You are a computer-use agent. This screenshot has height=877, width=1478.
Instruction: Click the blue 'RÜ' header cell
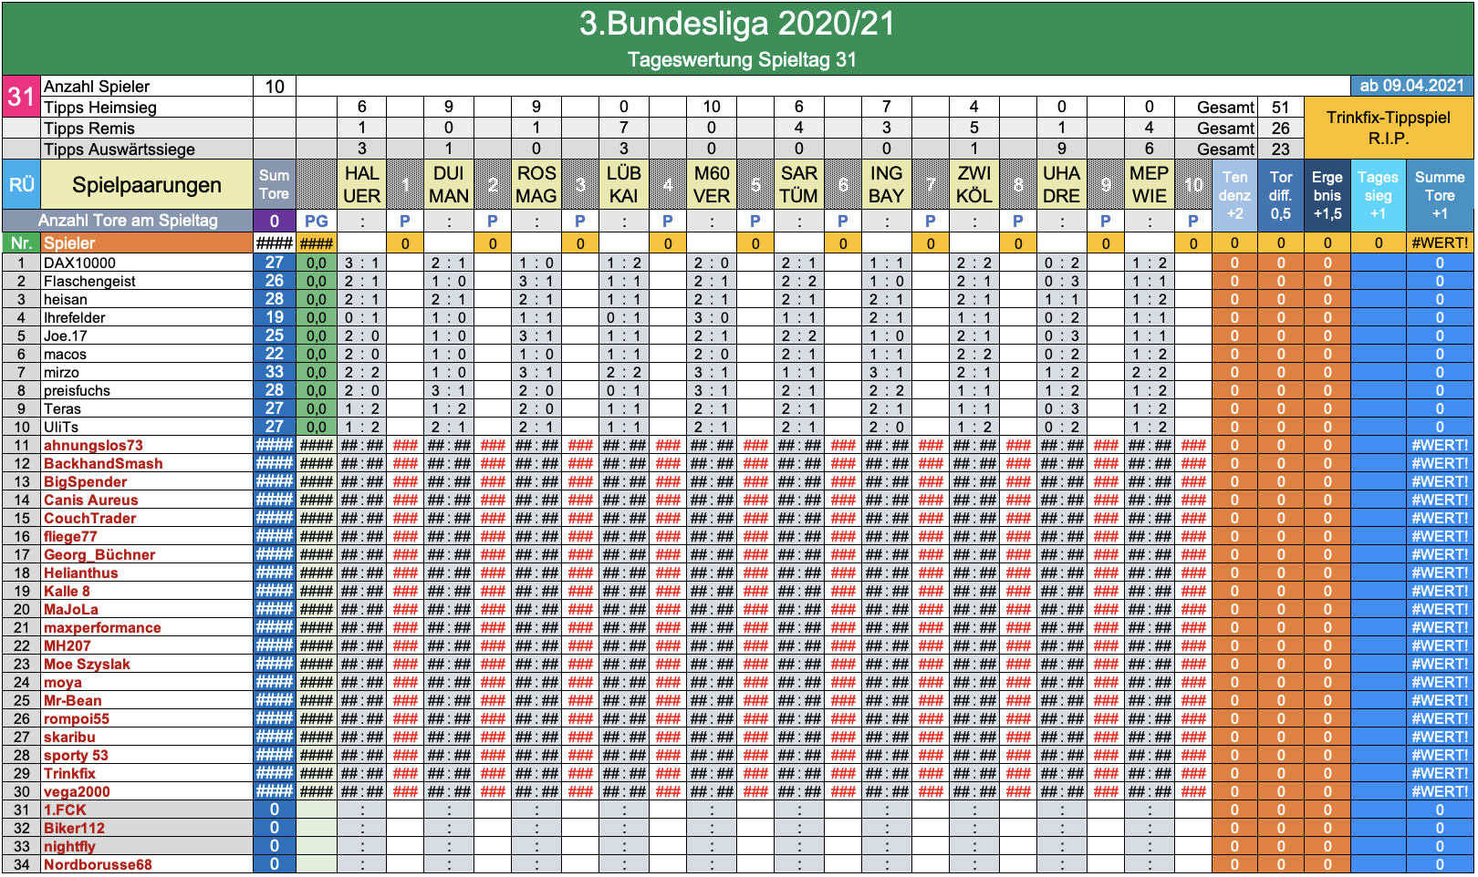click(21, 185)
